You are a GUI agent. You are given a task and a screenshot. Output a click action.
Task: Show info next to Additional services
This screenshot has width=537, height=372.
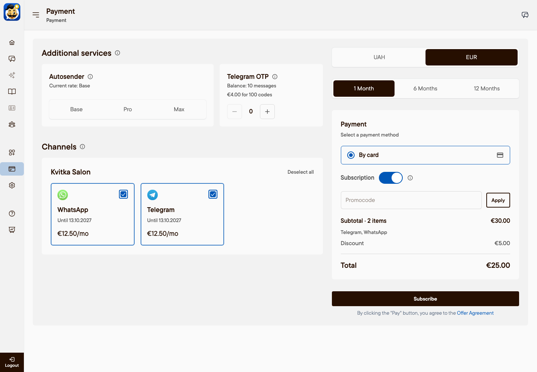click(117, 53)
